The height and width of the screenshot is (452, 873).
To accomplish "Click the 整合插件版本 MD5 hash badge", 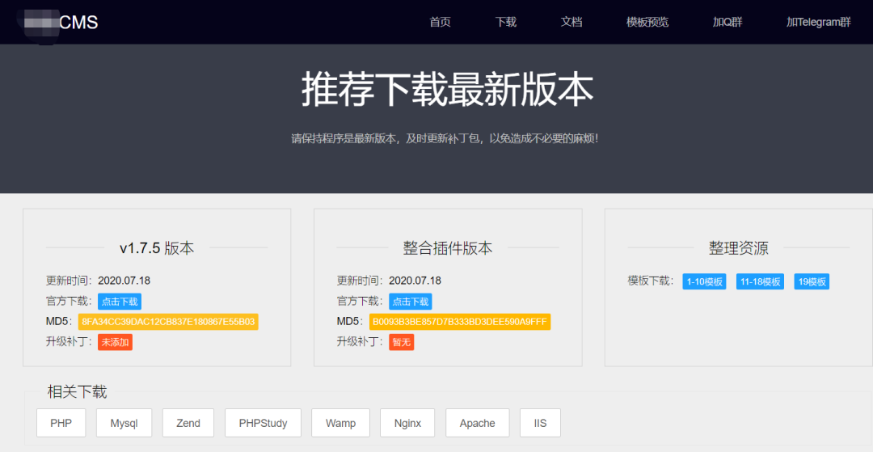I will [x=460, y=322].
